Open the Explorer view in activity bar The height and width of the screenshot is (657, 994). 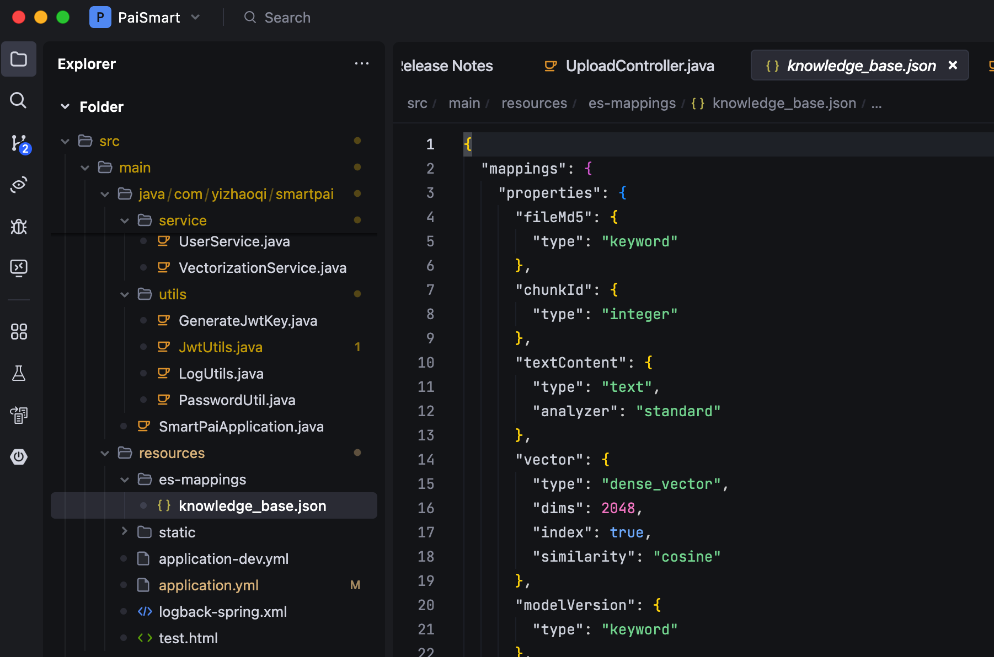19,59
